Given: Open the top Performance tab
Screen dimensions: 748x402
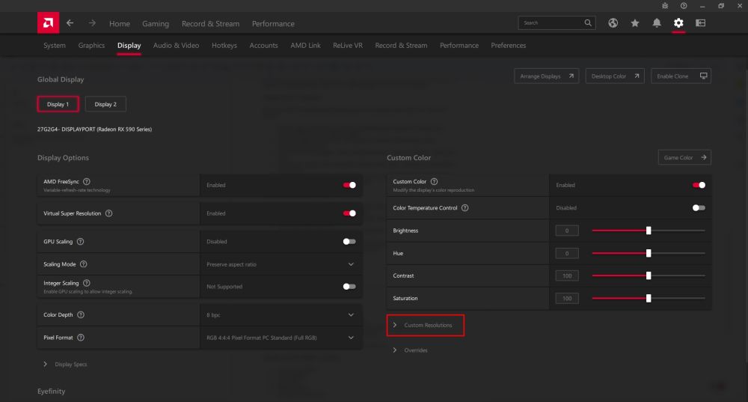Looking at the screenshot, I should 273,23.
